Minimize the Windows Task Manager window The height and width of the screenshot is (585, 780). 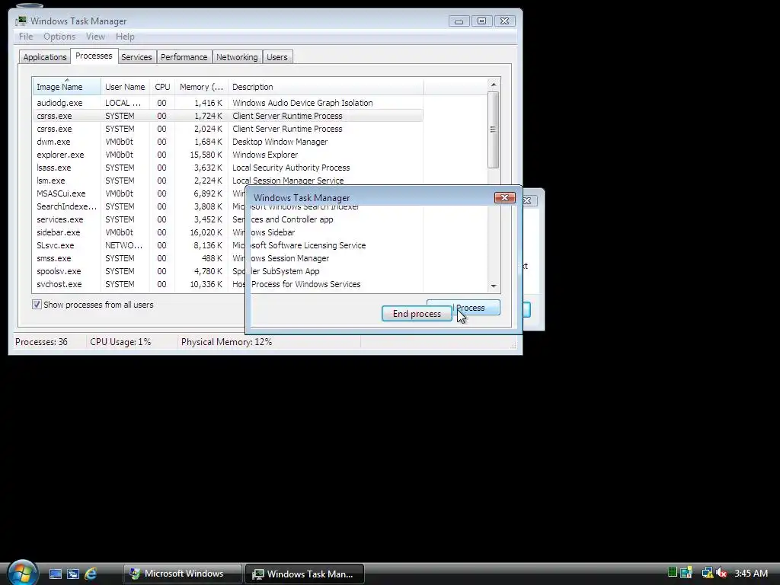tap(459, 21)
